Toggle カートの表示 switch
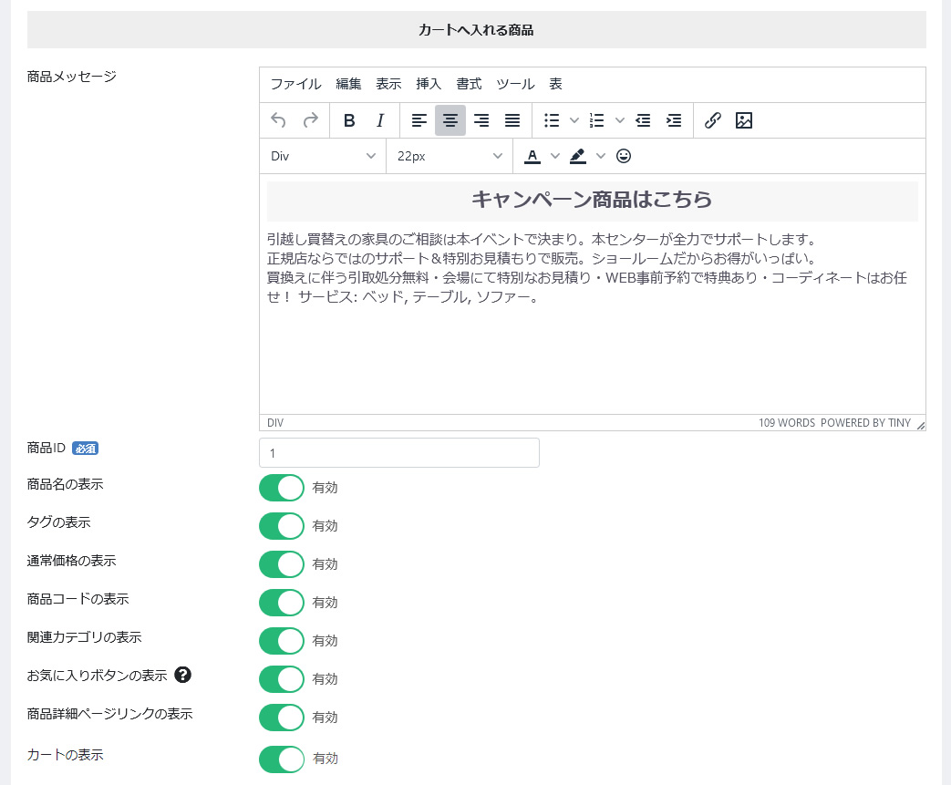The image size is (951, 785). [x=282, y=759]
